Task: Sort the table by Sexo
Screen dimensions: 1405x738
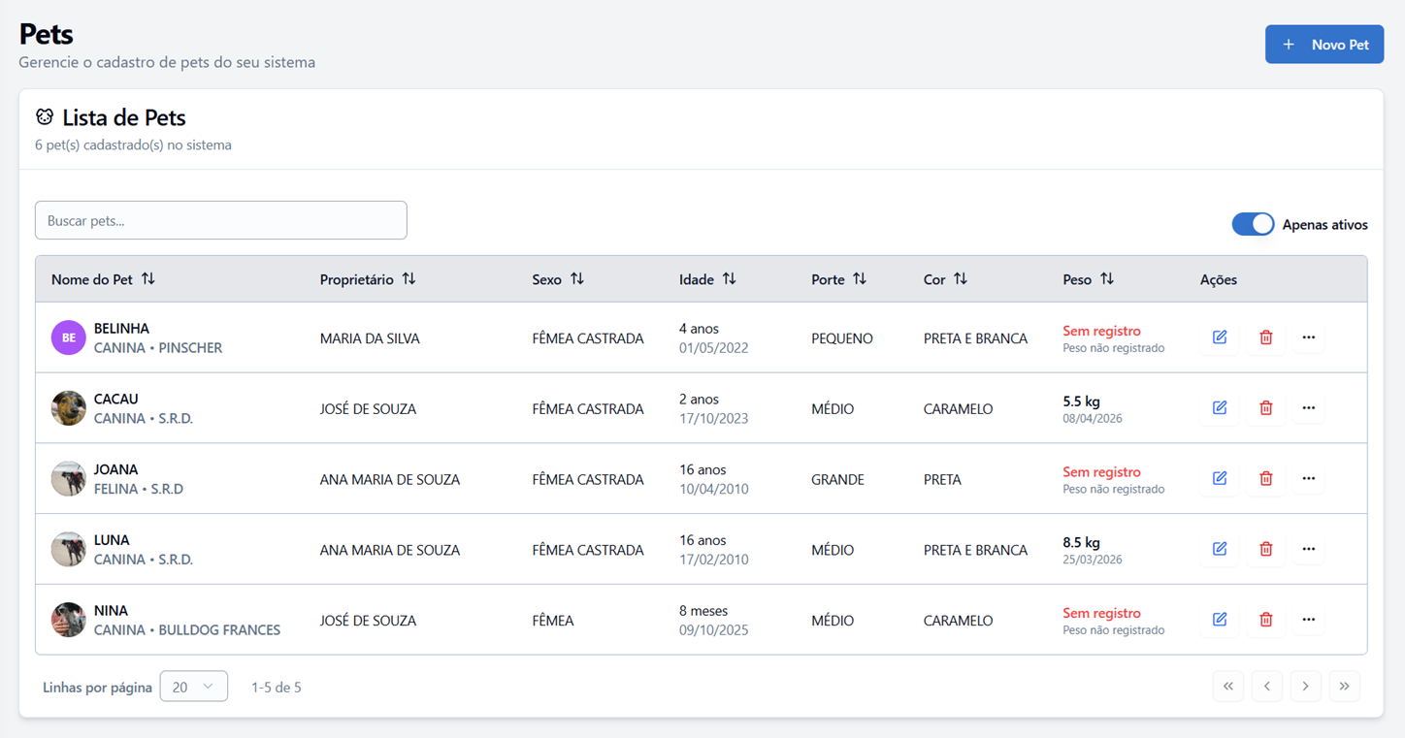Action: tap(558, 279)
